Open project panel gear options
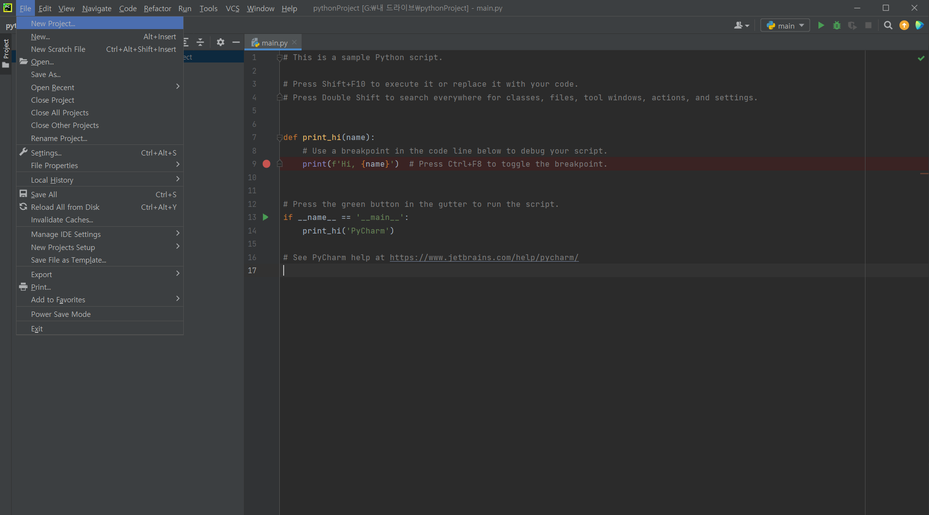The height and width of the screenshot is (515, 929). tap(221, 42)
